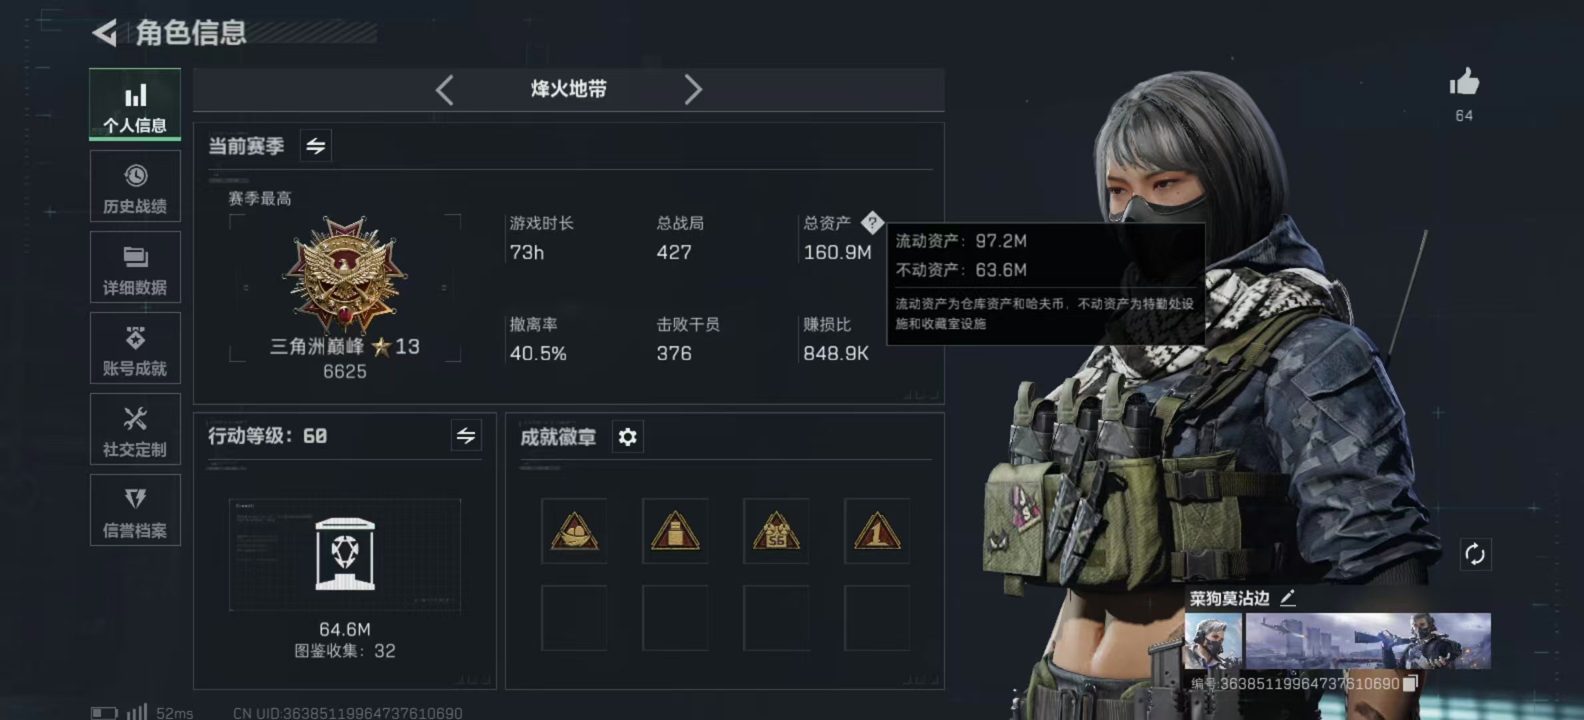Open the 历史战绩 tab
The width and height of the screenshot is (1584, 720).
135,186
